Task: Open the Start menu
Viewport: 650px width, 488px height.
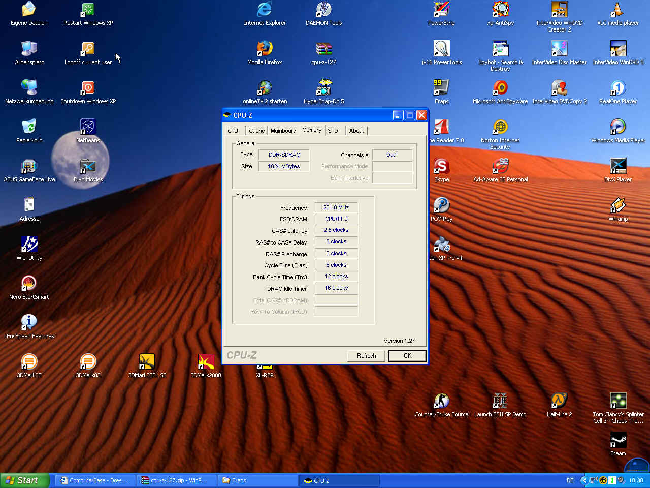Action: 24,480
